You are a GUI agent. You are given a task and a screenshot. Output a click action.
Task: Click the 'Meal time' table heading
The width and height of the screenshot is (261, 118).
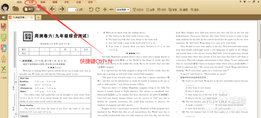point(25,78)
